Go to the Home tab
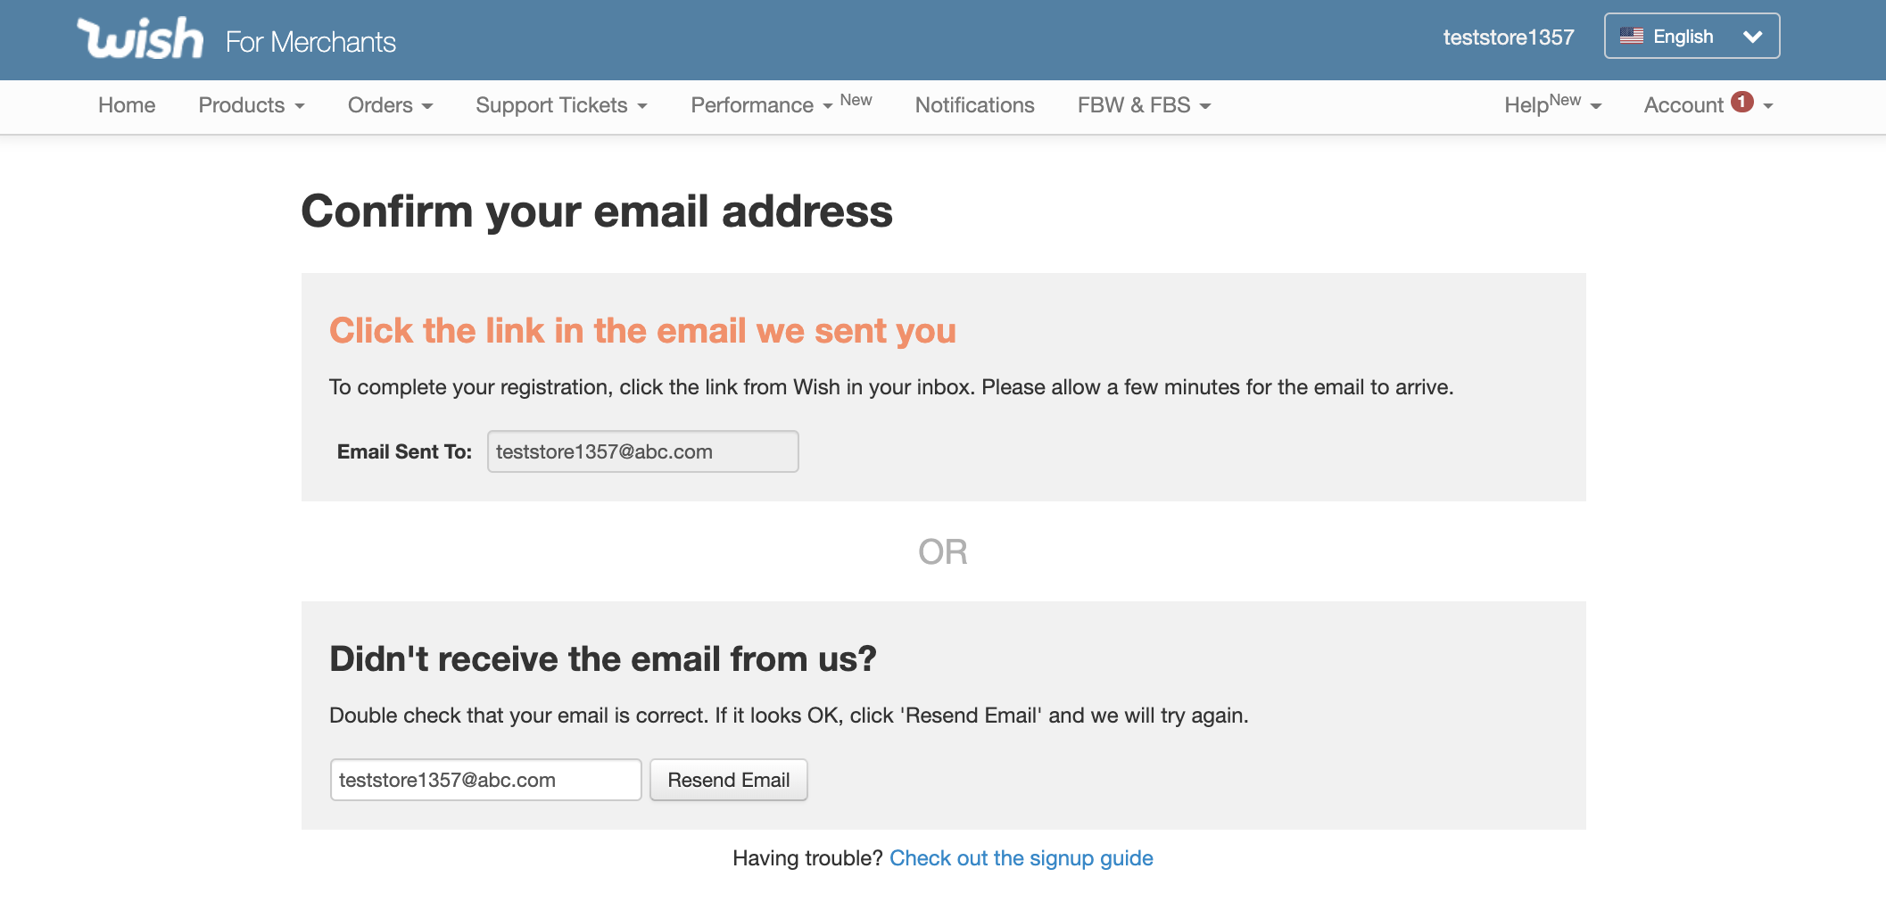Image resolution: width=1886 pixels, height=910 pixels. click(x=127, y=105)
